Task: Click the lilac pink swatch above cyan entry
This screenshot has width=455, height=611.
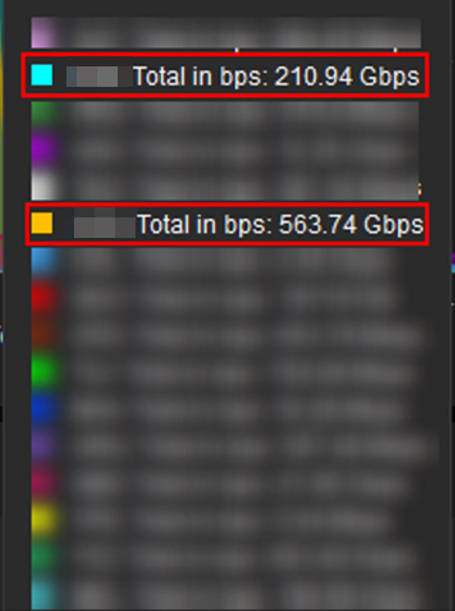Action: point(44,33)
